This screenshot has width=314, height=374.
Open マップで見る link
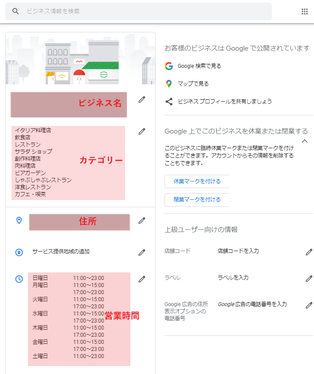(x=193, y=84)
